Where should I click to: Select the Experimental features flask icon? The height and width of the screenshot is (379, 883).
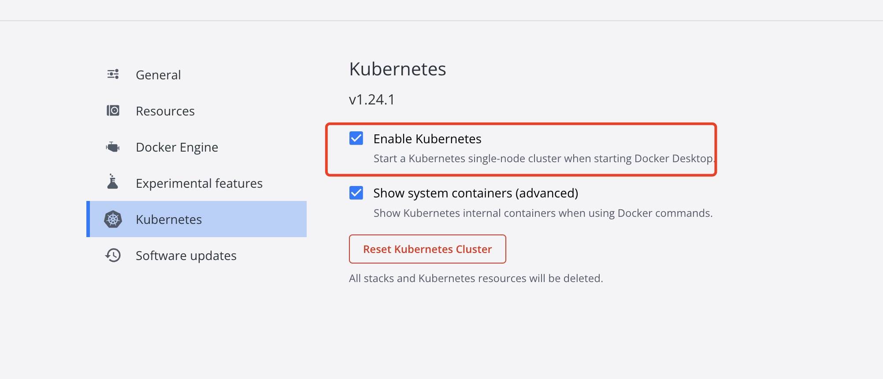[x=113, y=183]
